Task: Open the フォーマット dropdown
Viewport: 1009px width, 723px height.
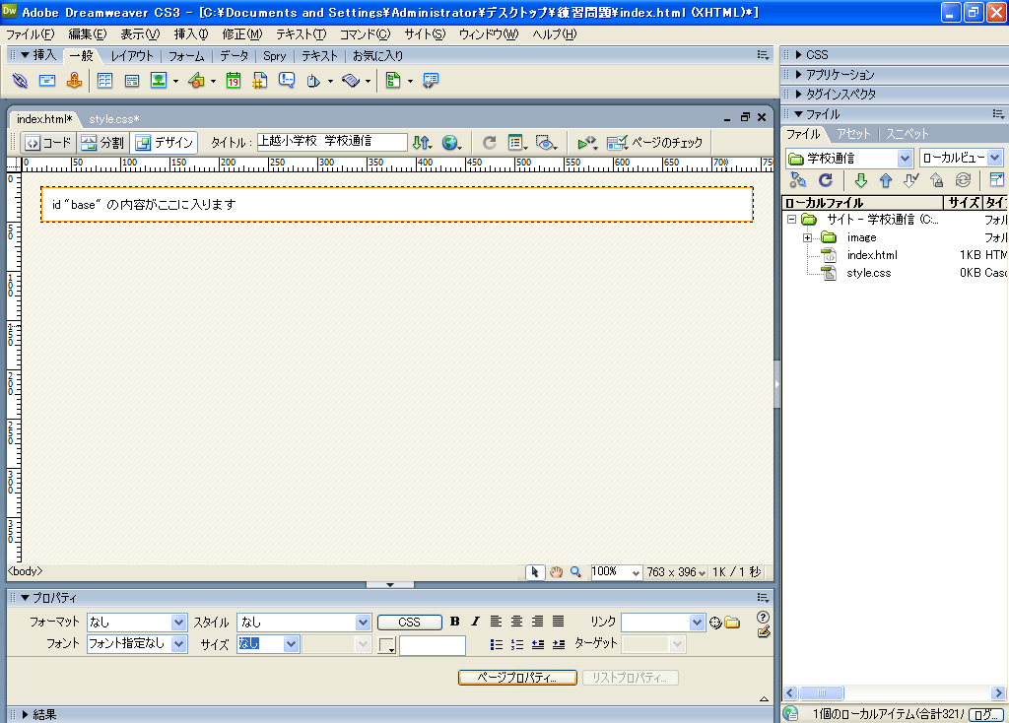Action: coord(178,623)
